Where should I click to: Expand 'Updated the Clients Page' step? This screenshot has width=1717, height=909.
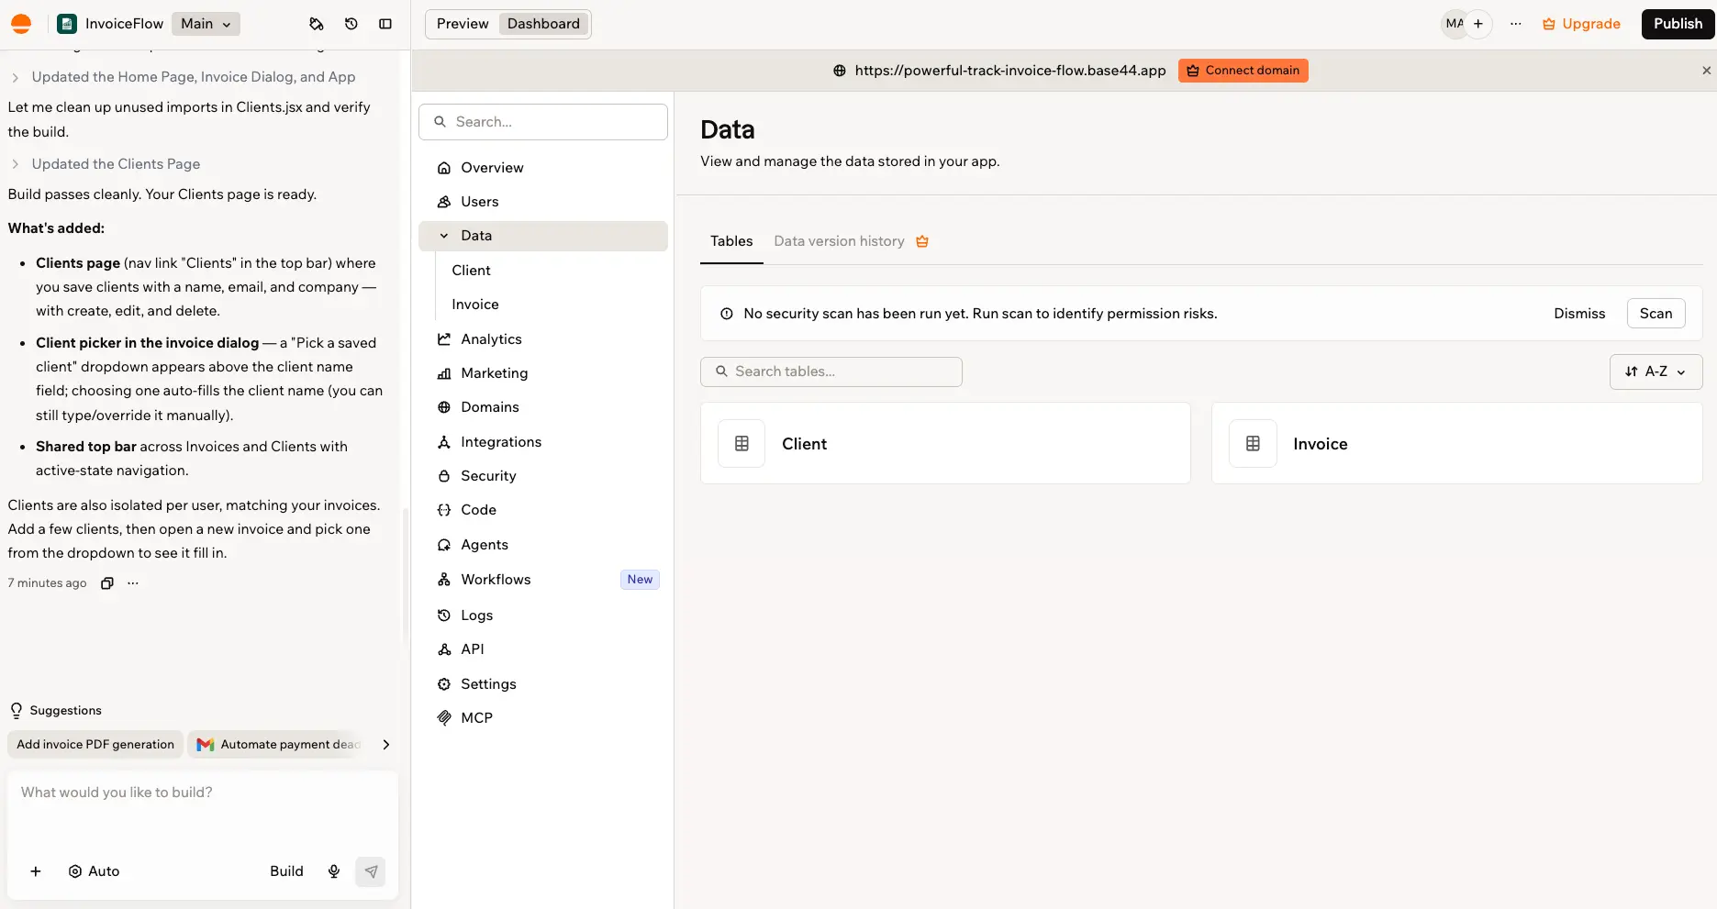pos(116,164)
